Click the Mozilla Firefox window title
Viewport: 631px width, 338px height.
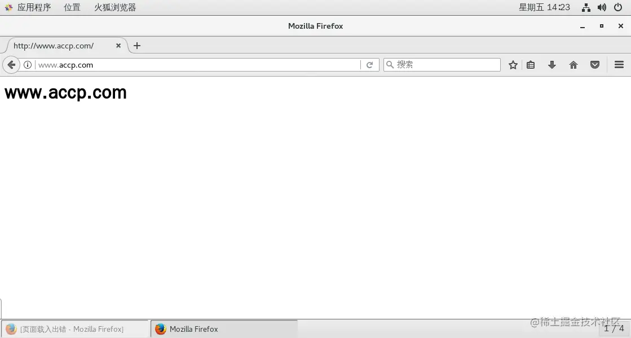click(x=316, y=26)
